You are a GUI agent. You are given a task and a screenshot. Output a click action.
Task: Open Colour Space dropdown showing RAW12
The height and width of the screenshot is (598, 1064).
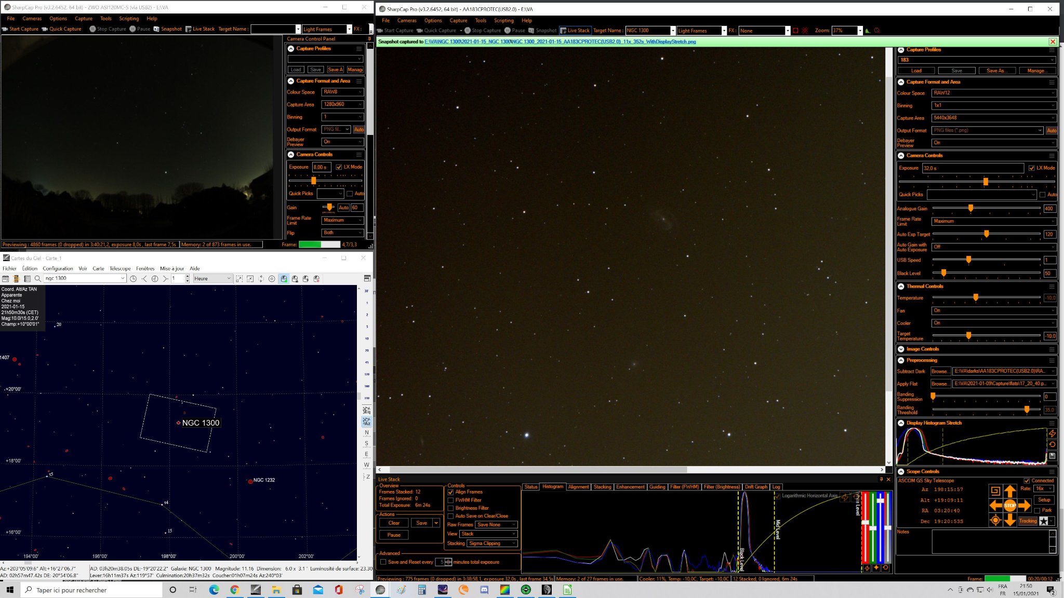point(994,93)
